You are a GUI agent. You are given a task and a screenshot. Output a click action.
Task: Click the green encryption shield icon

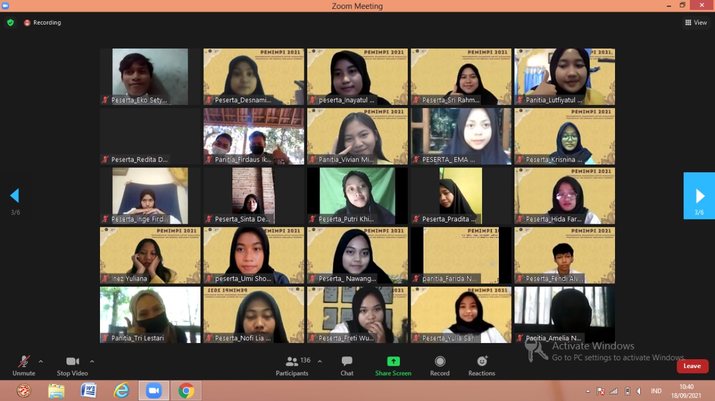tap(11, 23)
